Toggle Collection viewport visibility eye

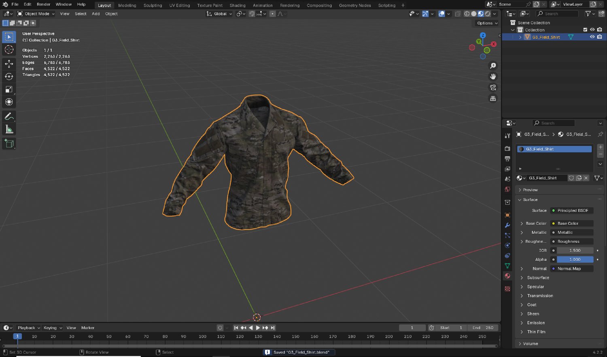coord(592,30)
